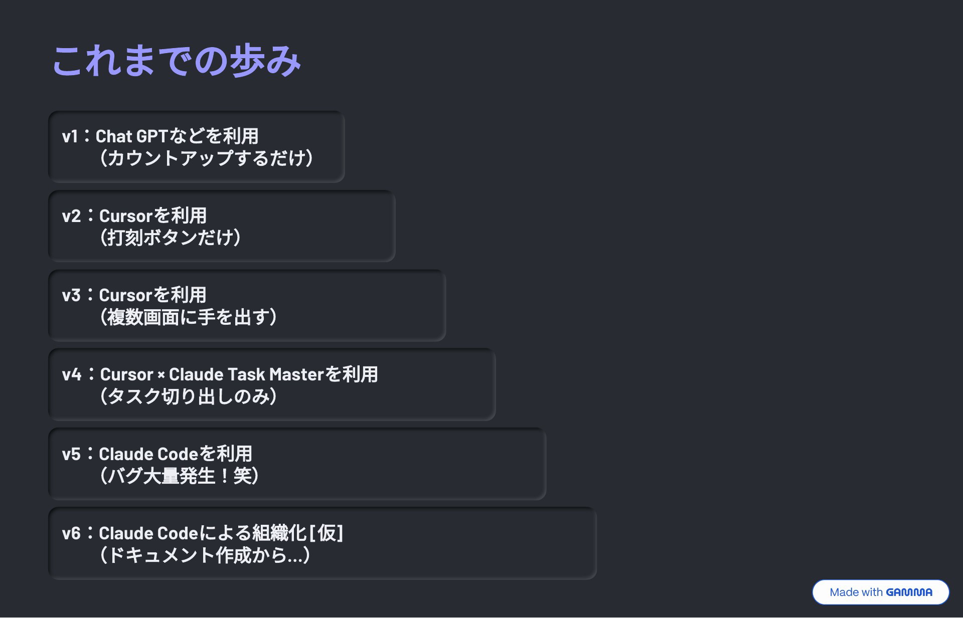The image size is (963, 618).
Task: Click the subtitle (バグ大量発生！笑)
Action: click(x=180, y=475)
